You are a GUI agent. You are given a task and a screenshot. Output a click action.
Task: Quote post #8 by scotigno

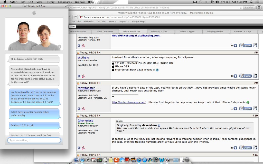246,76
